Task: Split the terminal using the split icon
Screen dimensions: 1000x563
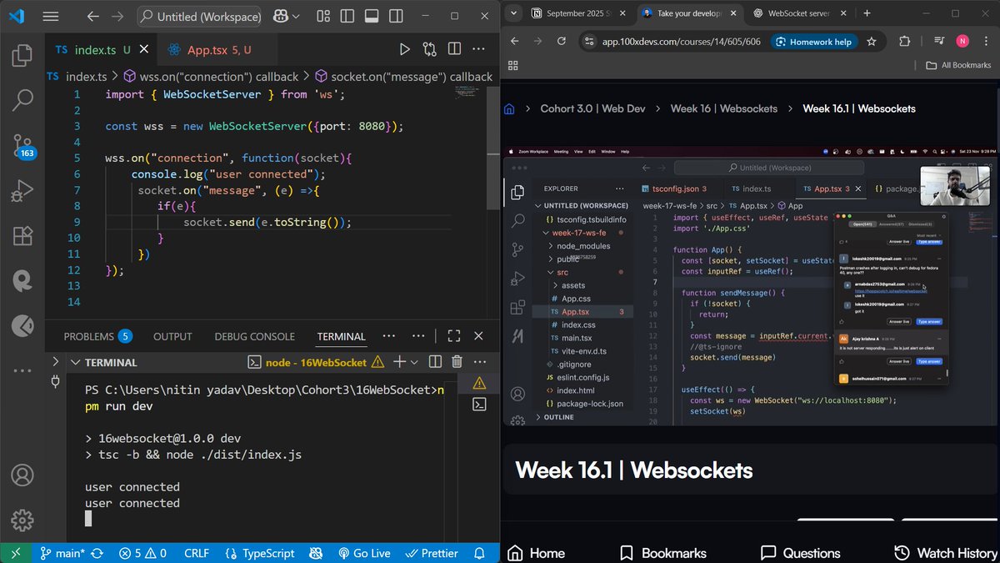Action: point(435,362)
